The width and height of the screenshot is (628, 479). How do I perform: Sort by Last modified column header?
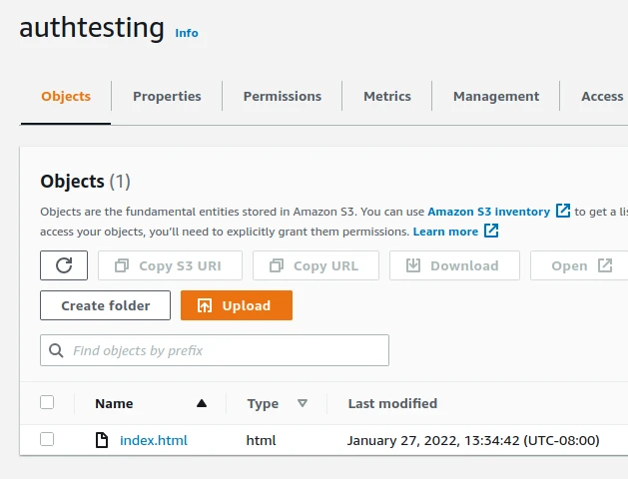[x=392, y=404]
